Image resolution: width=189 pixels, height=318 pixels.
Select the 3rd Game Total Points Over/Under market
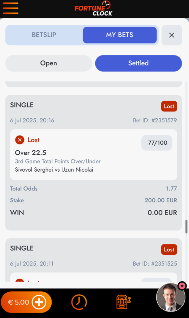(x=58, y=161)
